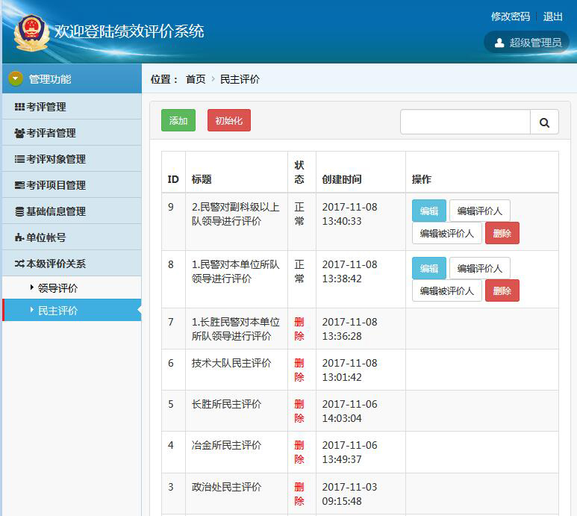Click red 删除 button for row ID 8
The height and width of the screenshot is (516, 577).
coord(502,290)
